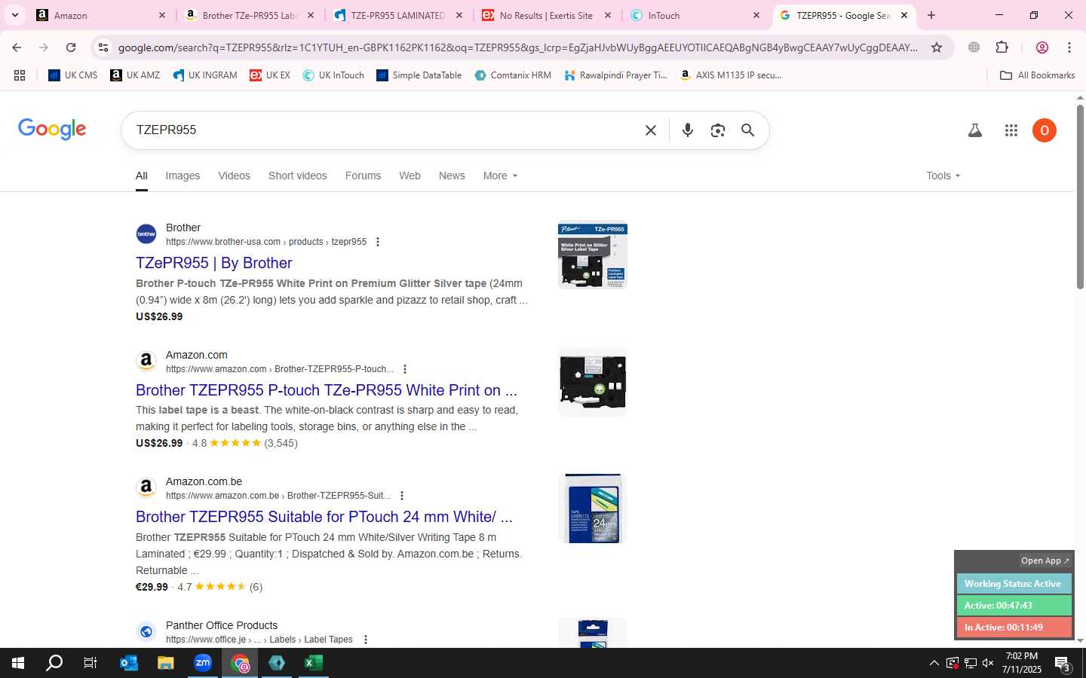Click the browser address bar URL
The image size is (1086, 678).
[517, 47]
